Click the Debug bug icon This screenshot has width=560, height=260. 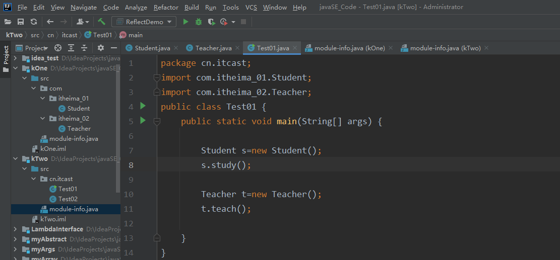pyautogui.click(x=199, y=22)
